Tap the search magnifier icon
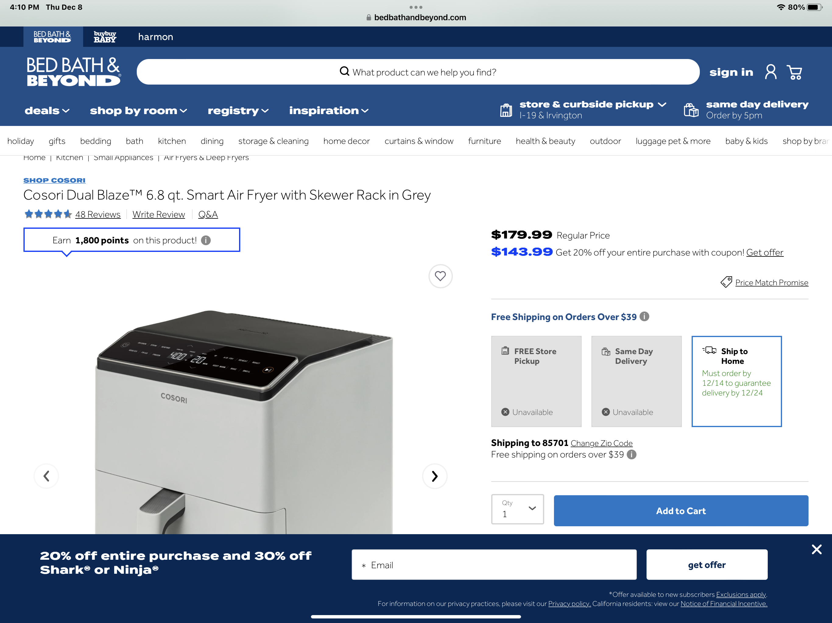This screenshot has width=832, height=623. click(344, 71)
